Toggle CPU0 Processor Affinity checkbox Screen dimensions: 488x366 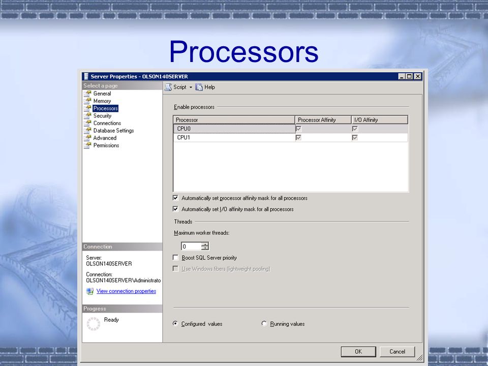(x=298, y=129)
